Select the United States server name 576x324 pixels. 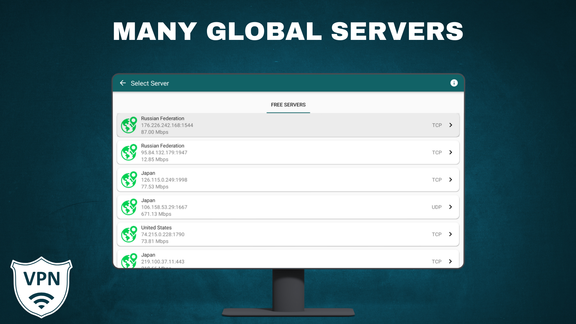pos(156,228)
